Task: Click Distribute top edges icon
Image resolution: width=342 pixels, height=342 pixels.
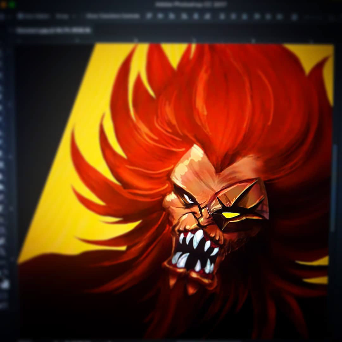Action: pos(222,16)
